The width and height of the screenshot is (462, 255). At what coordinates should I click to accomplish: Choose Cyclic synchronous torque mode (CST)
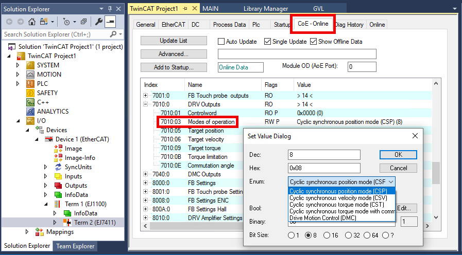coord(341,205)
